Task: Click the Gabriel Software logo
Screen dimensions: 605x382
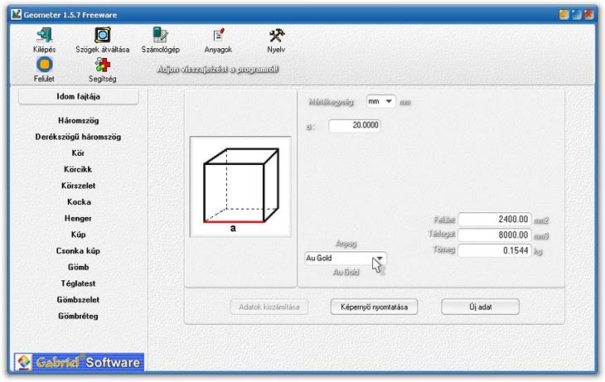Action: click(x=79, y=362)
